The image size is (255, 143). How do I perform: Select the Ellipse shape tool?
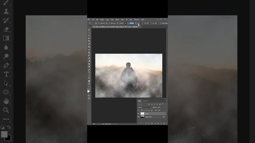(x=89, y=78)
